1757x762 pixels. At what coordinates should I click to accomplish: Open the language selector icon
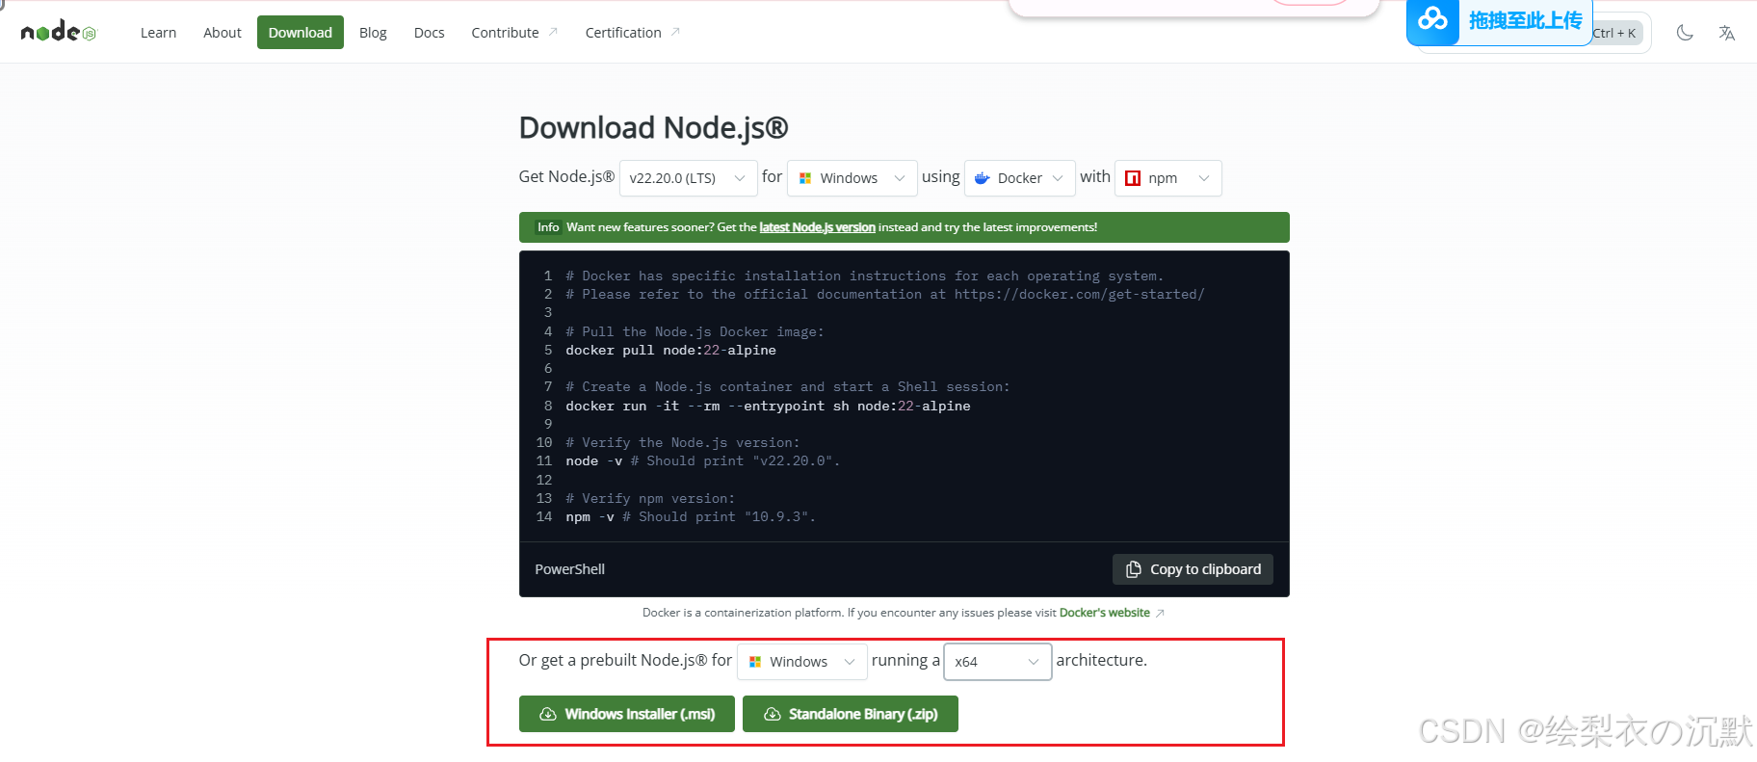point(1727,33)
